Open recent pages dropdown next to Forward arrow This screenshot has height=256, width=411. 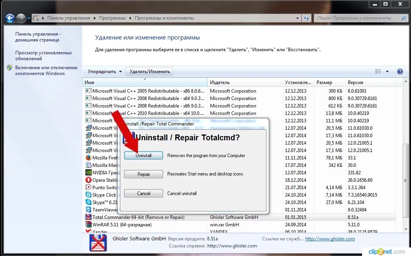pos(29,19)
